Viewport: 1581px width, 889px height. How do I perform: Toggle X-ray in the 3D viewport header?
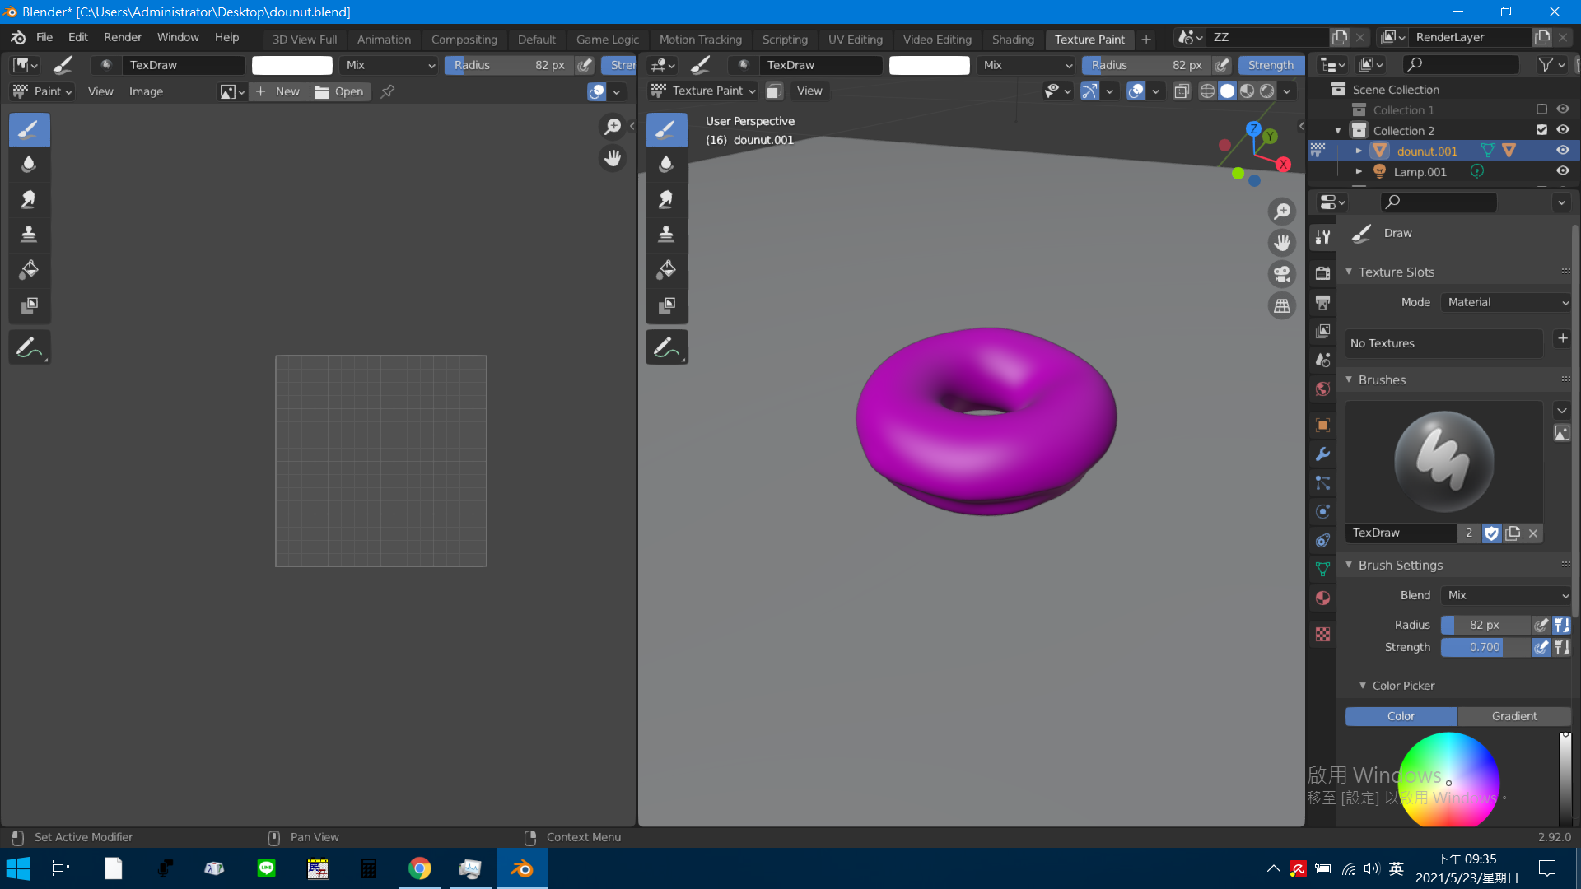pyautogui.click(x=1182, y=91)
